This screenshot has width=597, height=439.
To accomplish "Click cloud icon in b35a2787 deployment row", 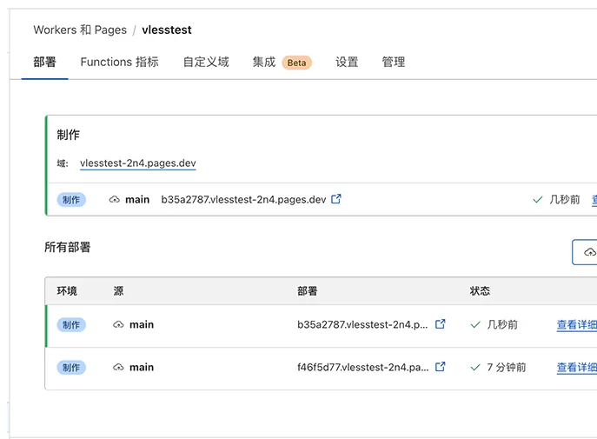I will point(118,325).
